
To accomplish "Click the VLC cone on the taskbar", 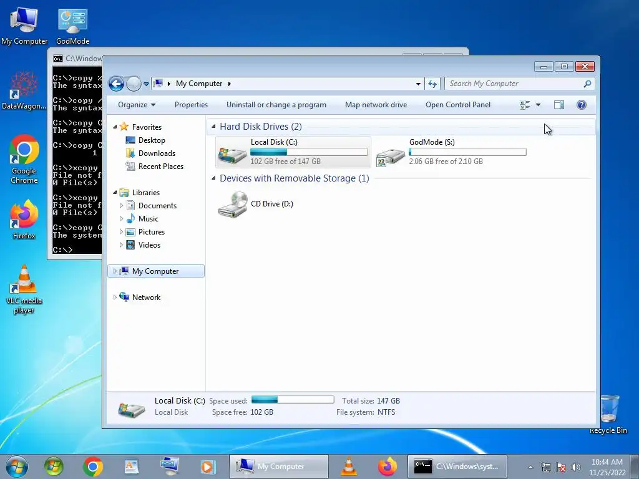I will click(x=349, y=467).
